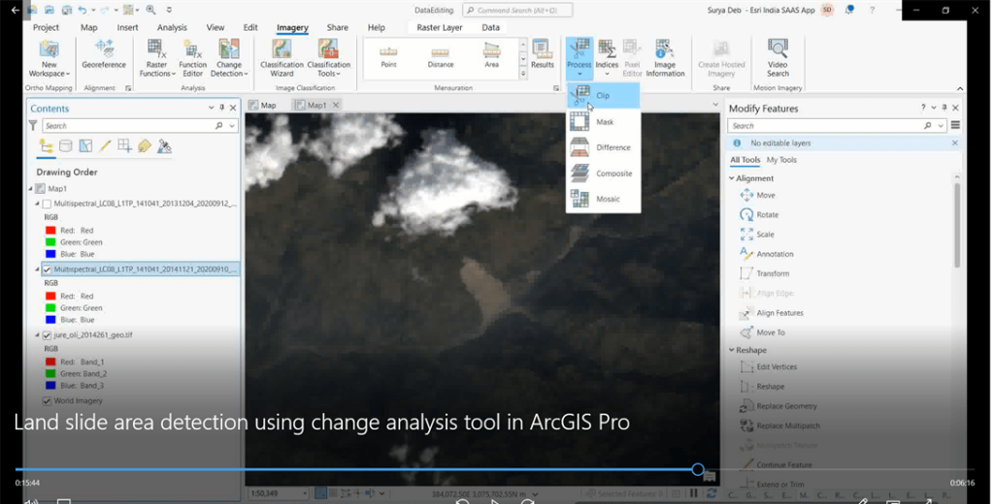Open the Map view tab
This screenshot has width=994, height=504.
263,105
